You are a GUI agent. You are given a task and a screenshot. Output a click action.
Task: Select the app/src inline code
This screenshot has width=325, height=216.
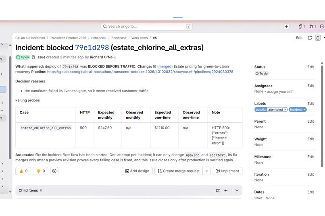(x=193, y=155)
